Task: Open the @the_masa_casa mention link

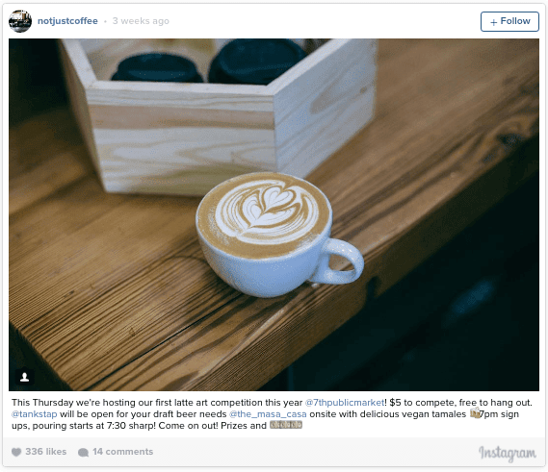Action: [268, 414]
